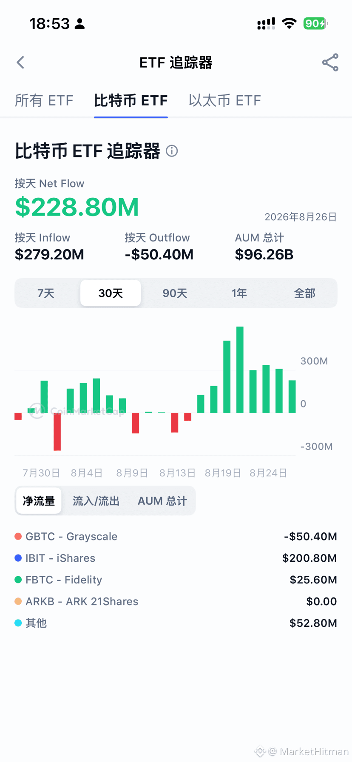Tap the -$50.40M GBTC flow value
The width and height of the screenshot is (352, 762).
[x=310, y=536]
